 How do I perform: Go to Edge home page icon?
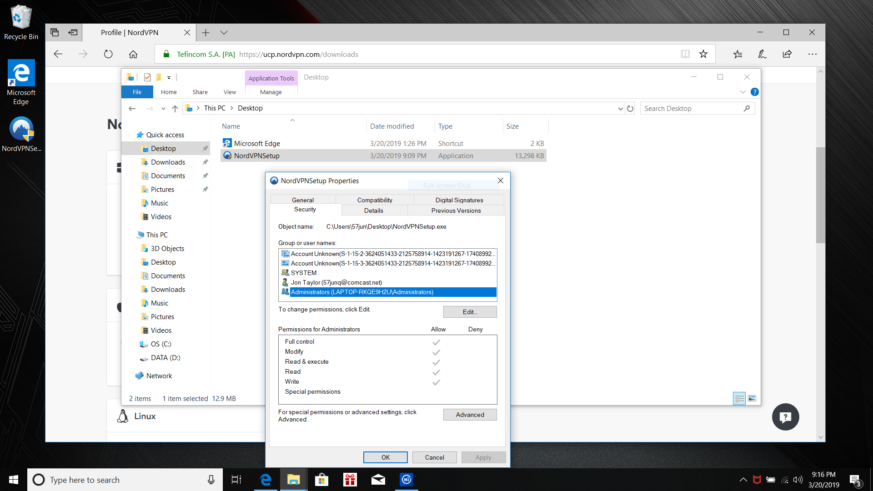pyautogui.click(x=133, y=54)
